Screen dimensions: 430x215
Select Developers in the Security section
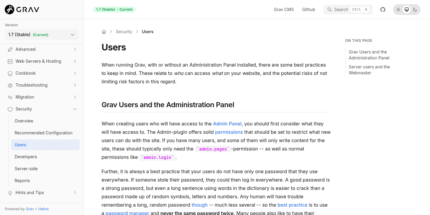point(26,157)
